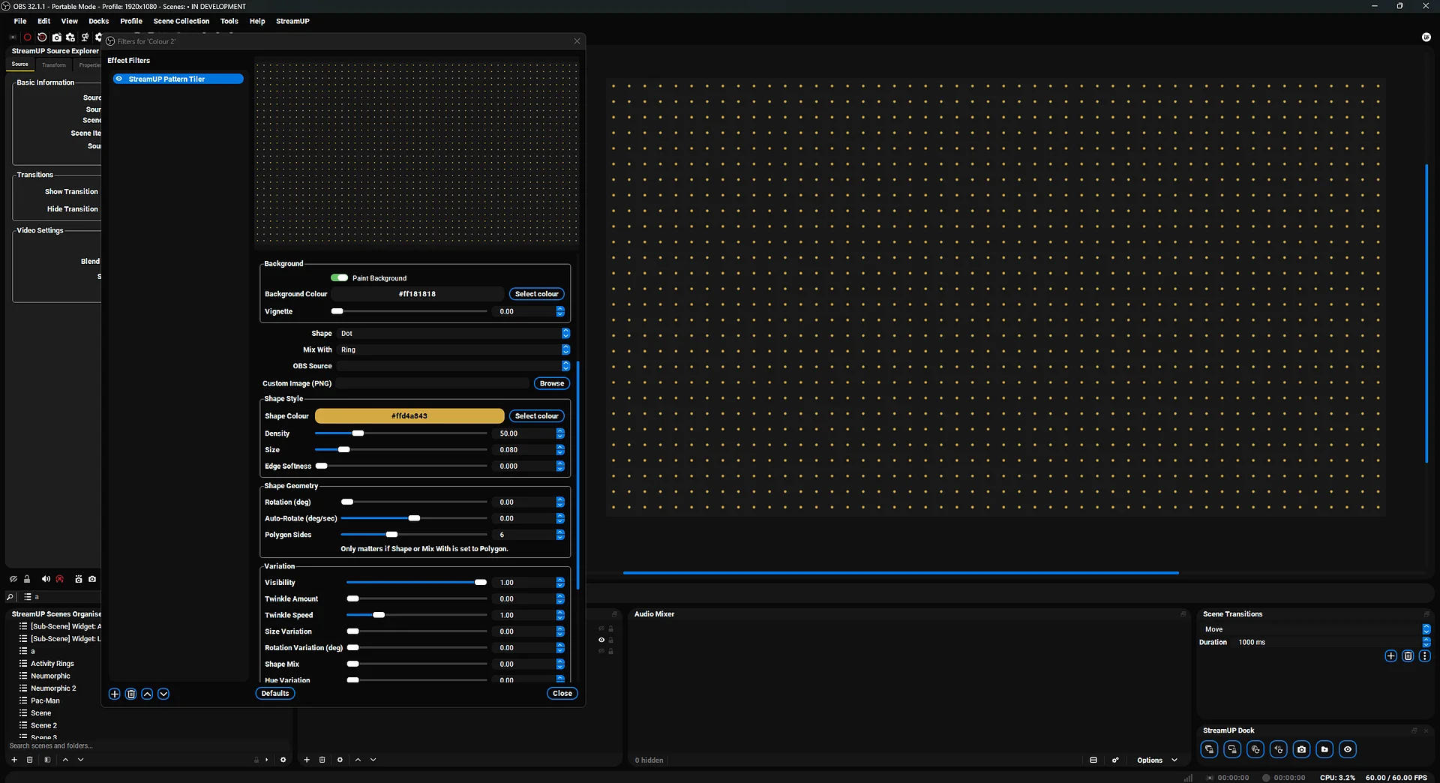This screenshot has width=1440, height=783.
Task: Adjust the Vignette value stepper
Action: point(560,311)
